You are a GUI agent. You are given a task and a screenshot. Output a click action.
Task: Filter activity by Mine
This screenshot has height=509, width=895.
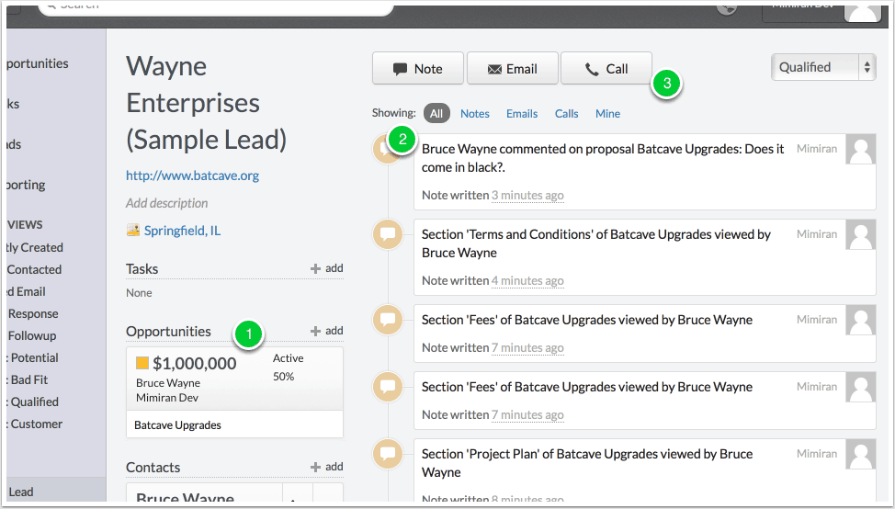(608, 114)
